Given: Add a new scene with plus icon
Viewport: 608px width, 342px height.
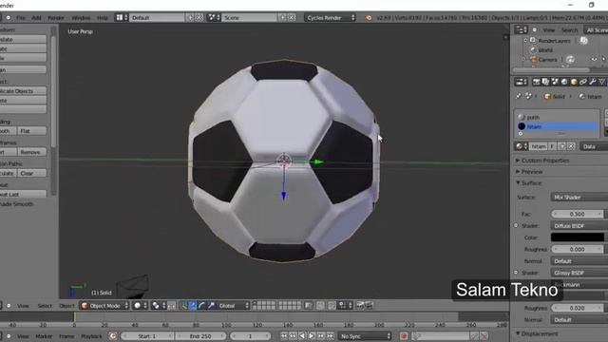Looking at the screenshot, I should tap(282, 18).
